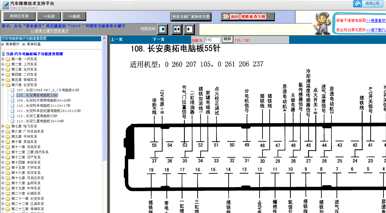Image resolution: width=386 pixels, height=213 pixels.
Task: Open 112.长安之星电脑板55针 item
Action: pyautogui.click(x=37, y=116)
